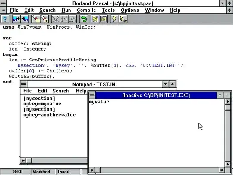Click INITEST.EXE horizontal scrollbar left arrow
This screenshot has width=233, height=175.
[91, 170]
